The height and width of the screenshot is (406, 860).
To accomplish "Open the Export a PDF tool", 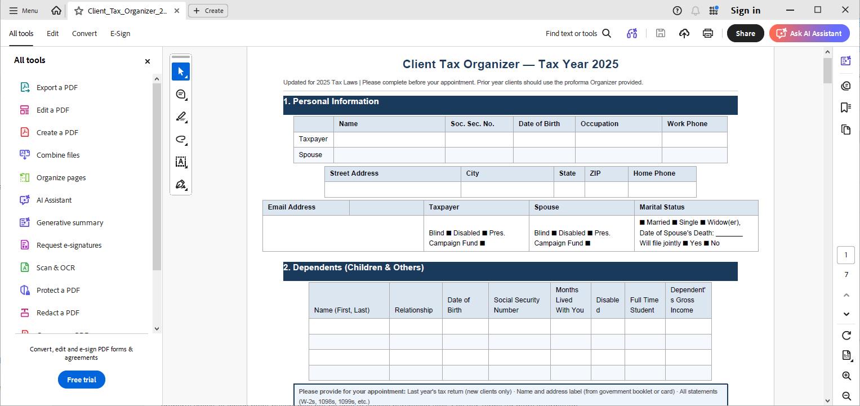I will [57, 87].
